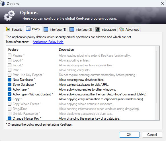Viewport: 166px width, 141px height.
Task: Click 'Allow printing entry lists.' description
Action: (75, 70)
